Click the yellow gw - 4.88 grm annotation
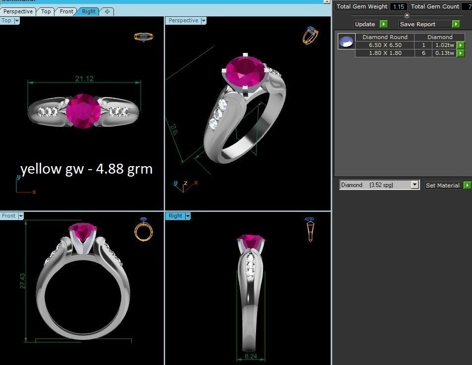This screenshot has height=365, width=472. pos(86,169)
